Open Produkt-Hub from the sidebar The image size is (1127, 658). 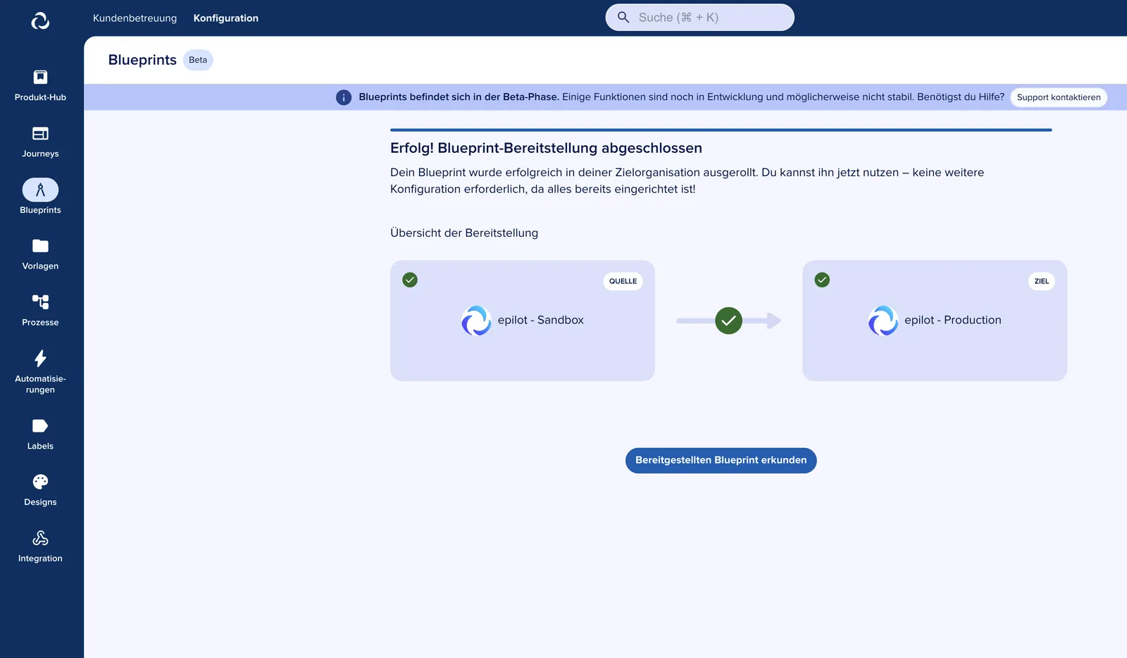pos(40,86)
